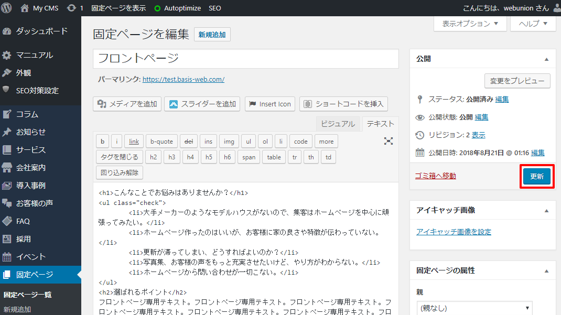Switch to the ビジュアル editor tab
The width and height of the screenshot is (561, 315).
338,124
